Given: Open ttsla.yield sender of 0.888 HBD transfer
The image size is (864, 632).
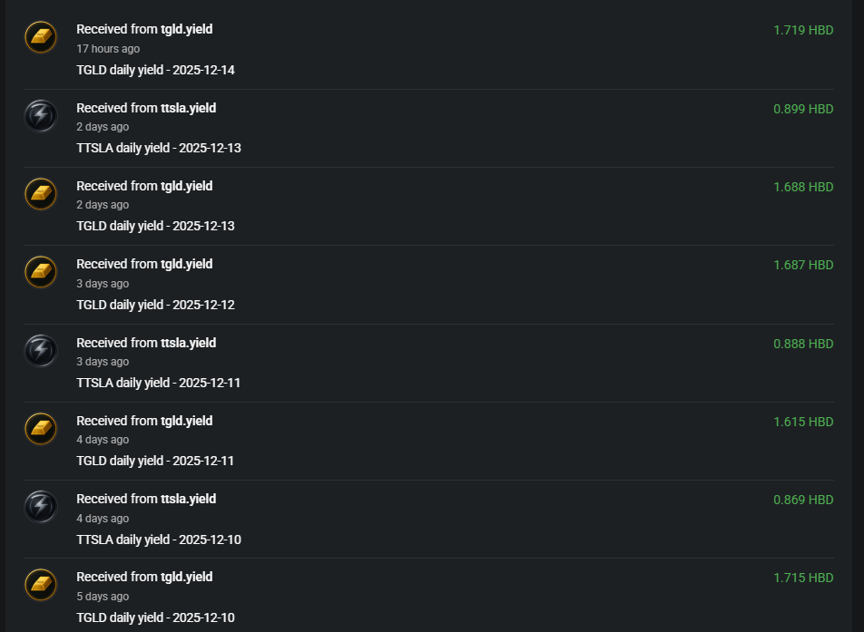Looking at the screenshot, I should coord(188,343).
